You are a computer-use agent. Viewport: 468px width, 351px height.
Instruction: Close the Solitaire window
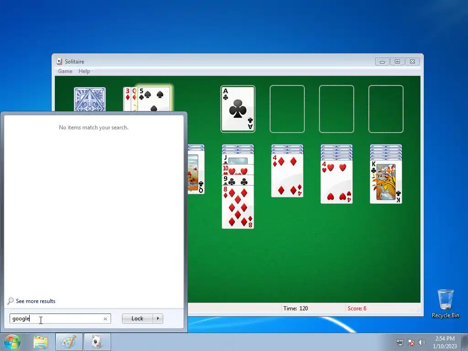[x=412, y=62]
